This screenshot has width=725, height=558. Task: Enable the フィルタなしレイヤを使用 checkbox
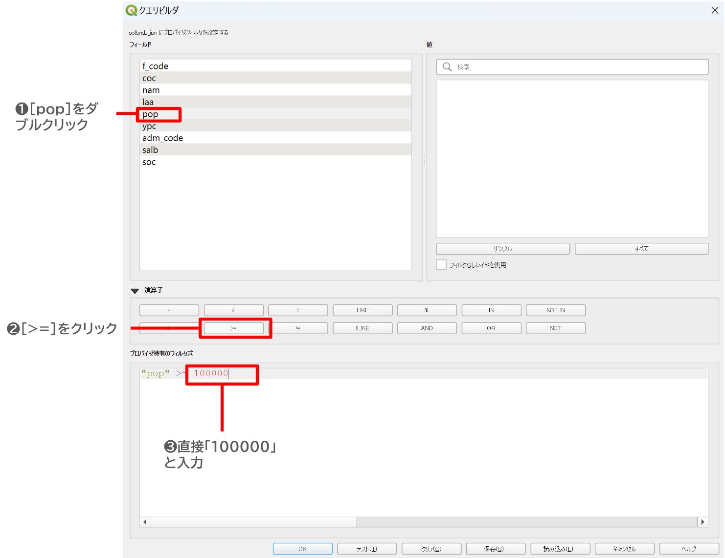click(441, 265)
